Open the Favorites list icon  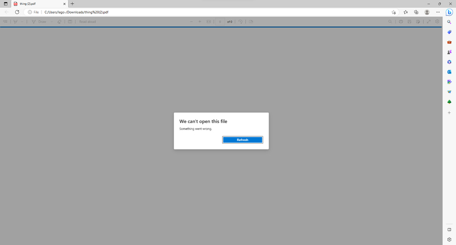(x=406, y=12)
